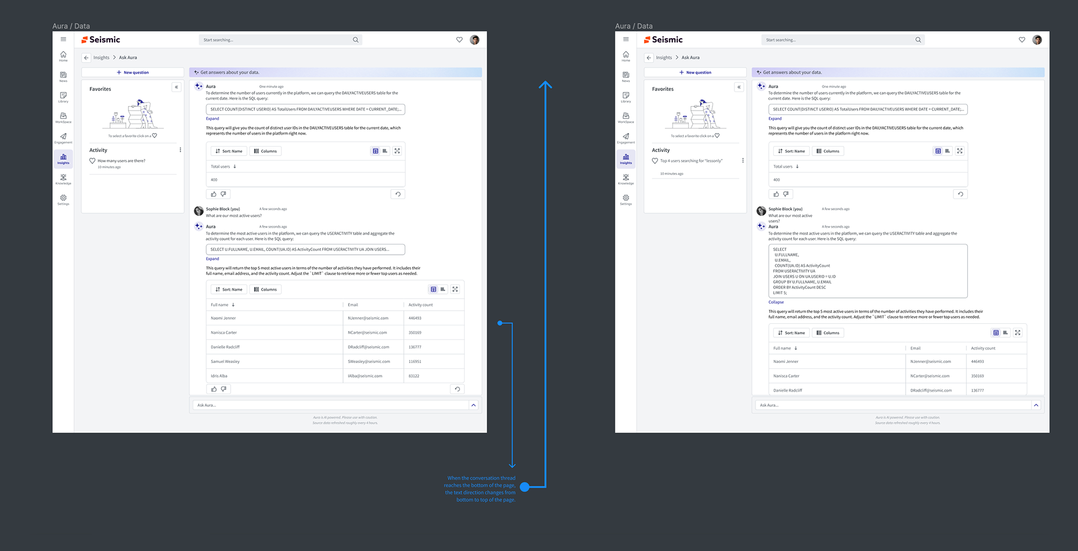Open three-dot menu beside "Top 4 users" activity
The height and width of the screenshot is (551, 1078).
(743, 160)
